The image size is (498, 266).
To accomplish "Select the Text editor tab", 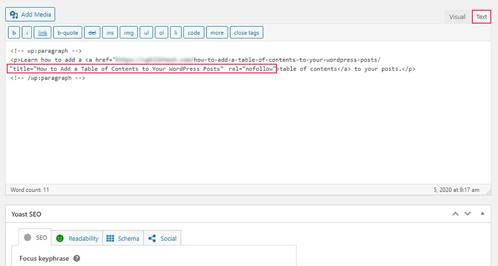I will pyautogui.click(x=482, y=17).
